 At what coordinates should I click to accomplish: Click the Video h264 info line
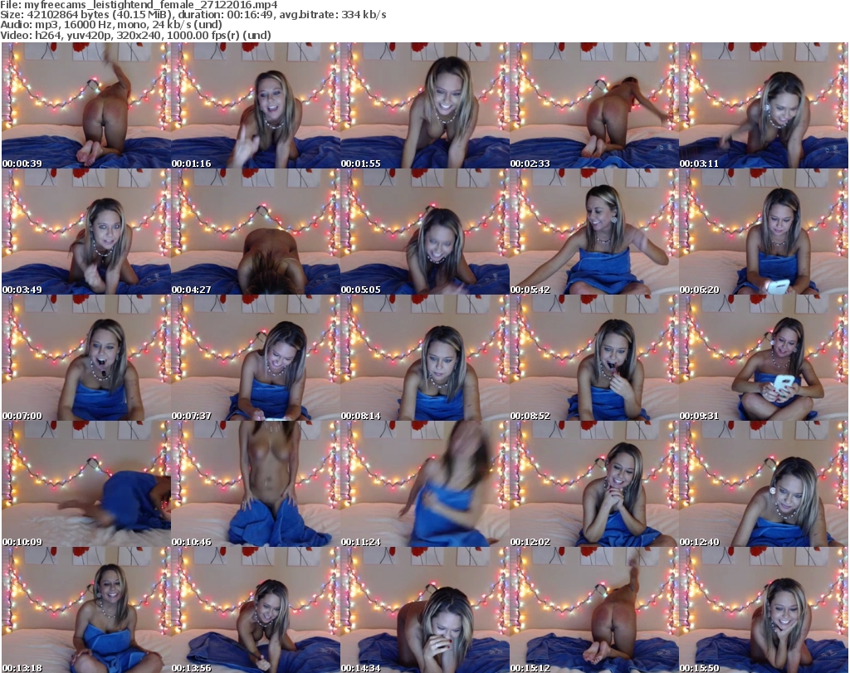pos(135,35)
